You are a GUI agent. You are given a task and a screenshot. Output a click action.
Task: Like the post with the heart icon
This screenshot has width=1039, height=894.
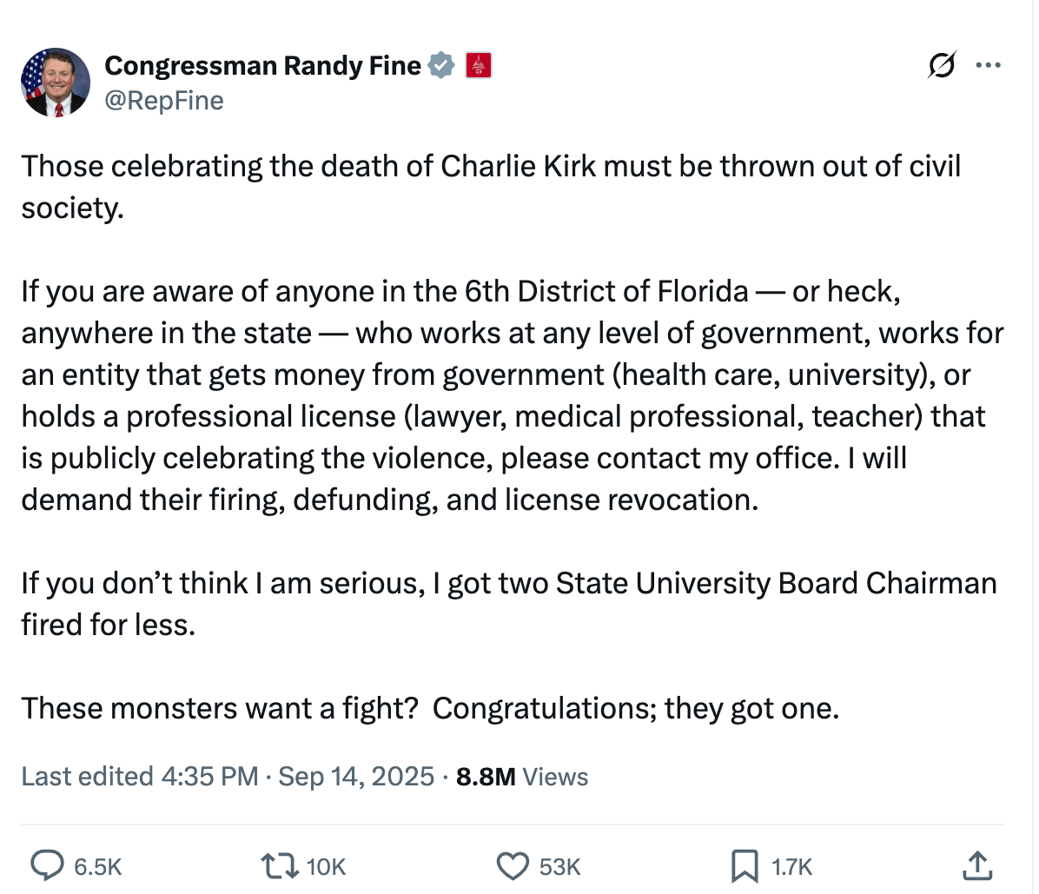click(513, 865)
